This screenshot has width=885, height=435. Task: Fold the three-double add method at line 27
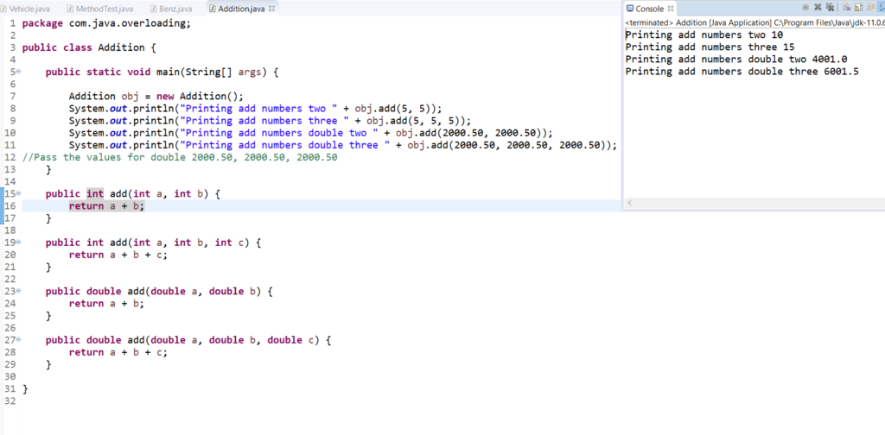pyautogui.click(x=18, y=340)
